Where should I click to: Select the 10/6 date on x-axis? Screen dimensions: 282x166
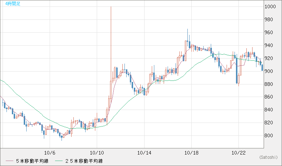(x=50, y=152)
